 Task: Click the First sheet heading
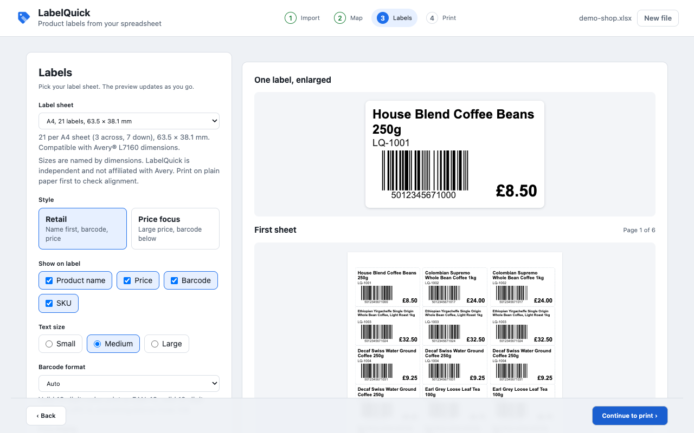click(x=275, y=229)
